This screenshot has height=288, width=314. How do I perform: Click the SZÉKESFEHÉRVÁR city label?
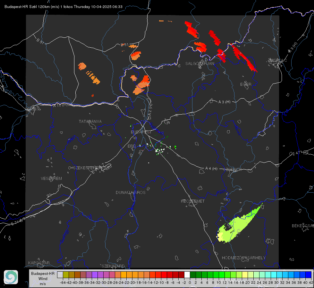tap(91, 168)
